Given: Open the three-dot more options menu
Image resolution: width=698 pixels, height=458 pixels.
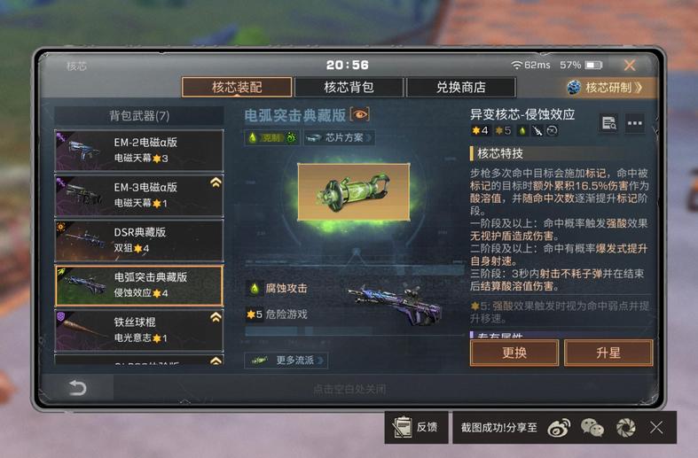Looking at the screenshot, I should point(634,123).
